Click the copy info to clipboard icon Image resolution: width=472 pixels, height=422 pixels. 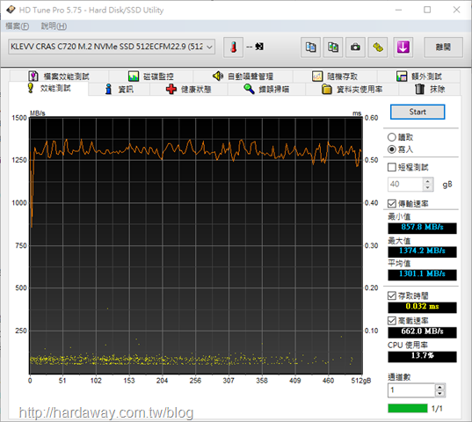(310, 47)
